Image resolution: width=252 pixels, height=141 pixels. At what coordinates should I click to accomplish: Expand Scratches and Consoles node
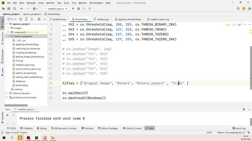click(x=7, y=98)
